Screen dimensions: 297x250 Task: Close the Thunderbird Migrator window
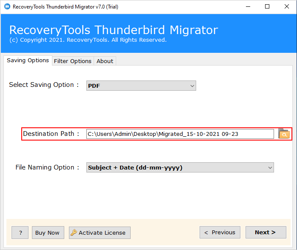pos(287,7)
